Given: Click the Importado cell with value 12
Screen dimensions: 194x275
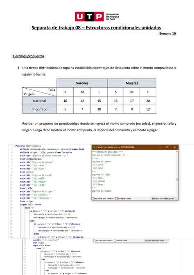Looking at the screenshot, I should [148, 109].
